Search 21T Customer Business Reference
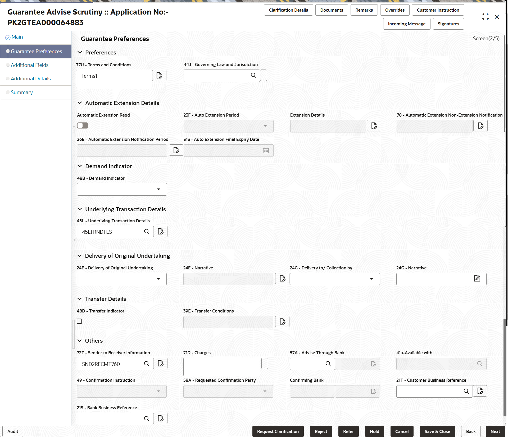 tap(466, 391)
